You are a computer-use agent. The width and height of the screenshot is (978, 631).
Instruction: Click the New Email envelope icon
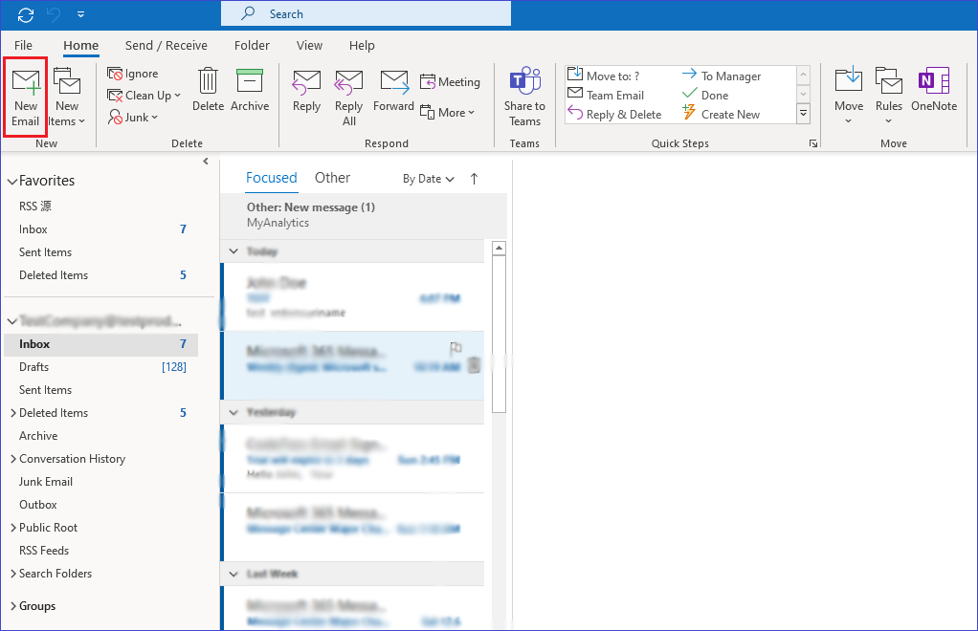pyautogui.click(x=26, y=82)
